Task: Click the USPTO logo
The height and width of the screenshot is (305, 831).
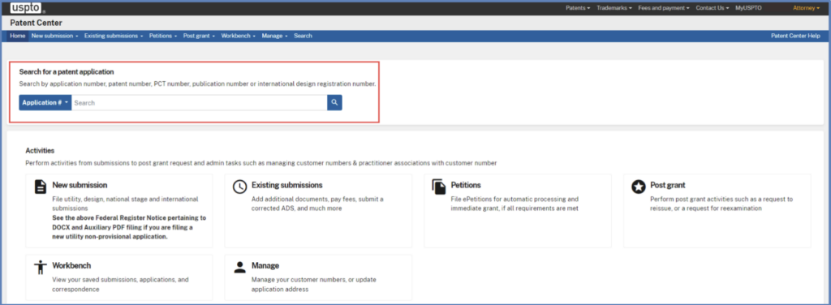Action: click(x=27, y=8)
